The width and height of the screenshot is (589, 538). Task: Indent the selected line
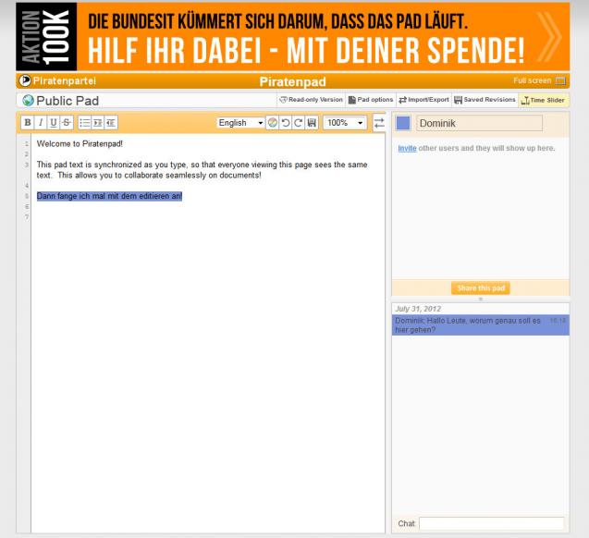click(97, 123)
